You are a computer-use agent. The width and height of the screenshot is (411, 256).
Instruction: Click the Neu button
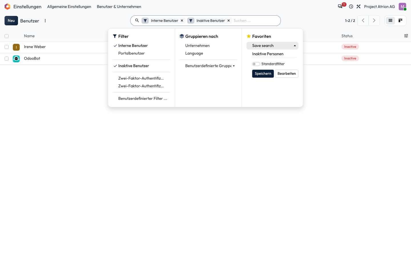11,20
